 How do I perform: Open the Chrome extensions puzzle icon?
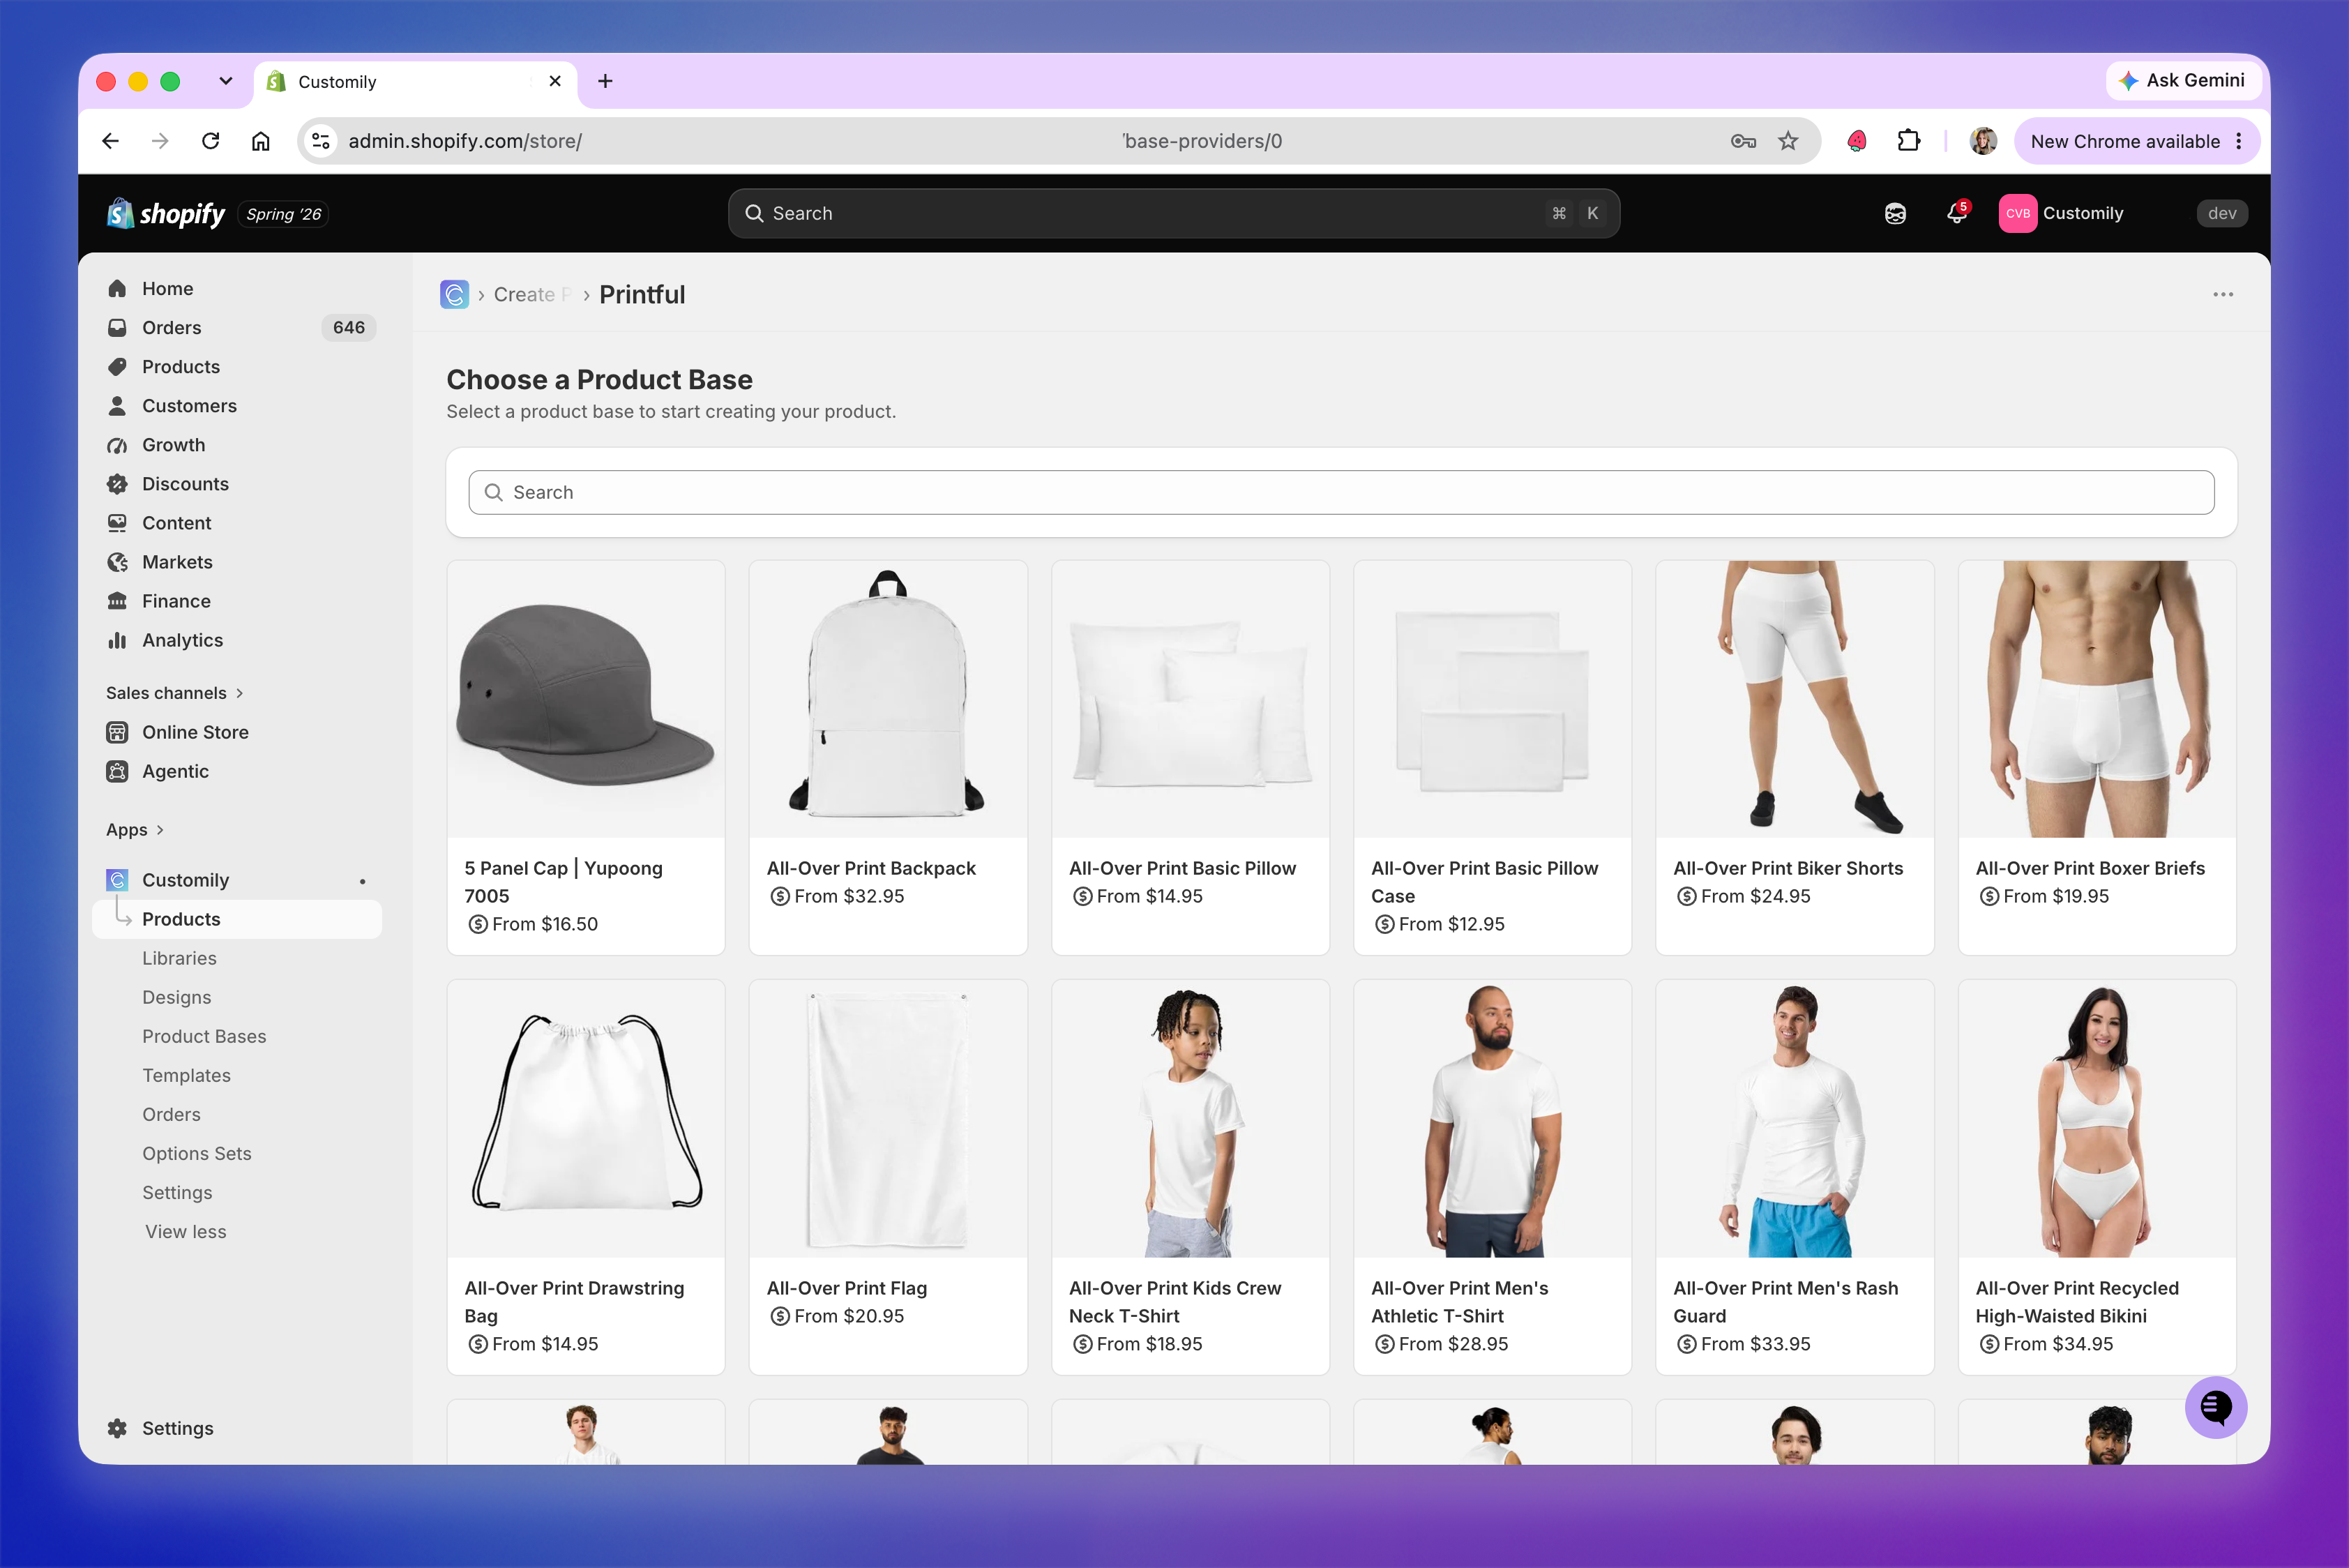[1908, 141]
